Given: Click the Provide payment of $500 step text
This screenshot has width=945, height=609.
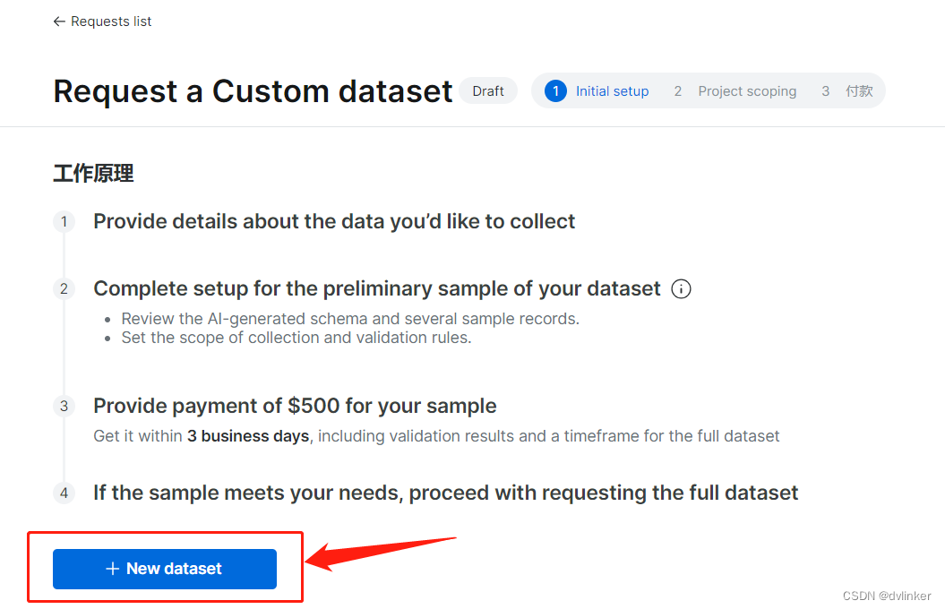Looking at the screenshot, I should (295, 406).
